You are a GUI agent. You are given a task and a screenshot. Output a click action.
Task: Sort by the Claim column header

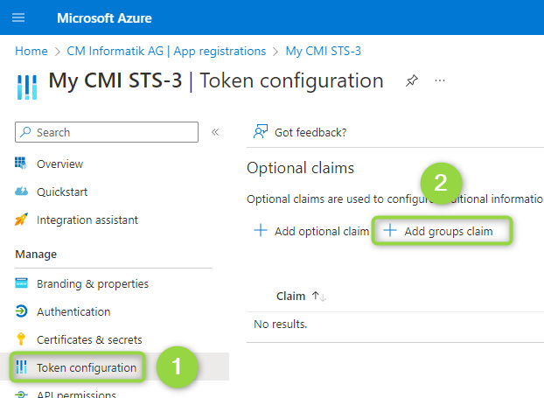click(x=290, y=296)
